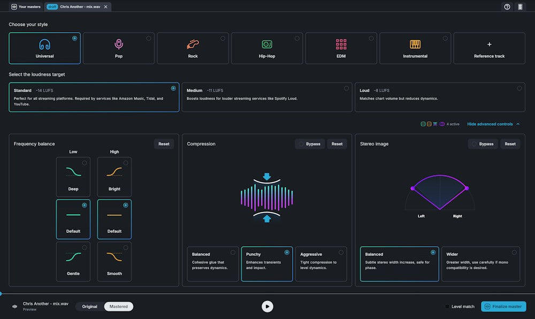The width and height of the screenshot is (535, 319).
Task: Click the green active module indicator icon
Action: 423,124
